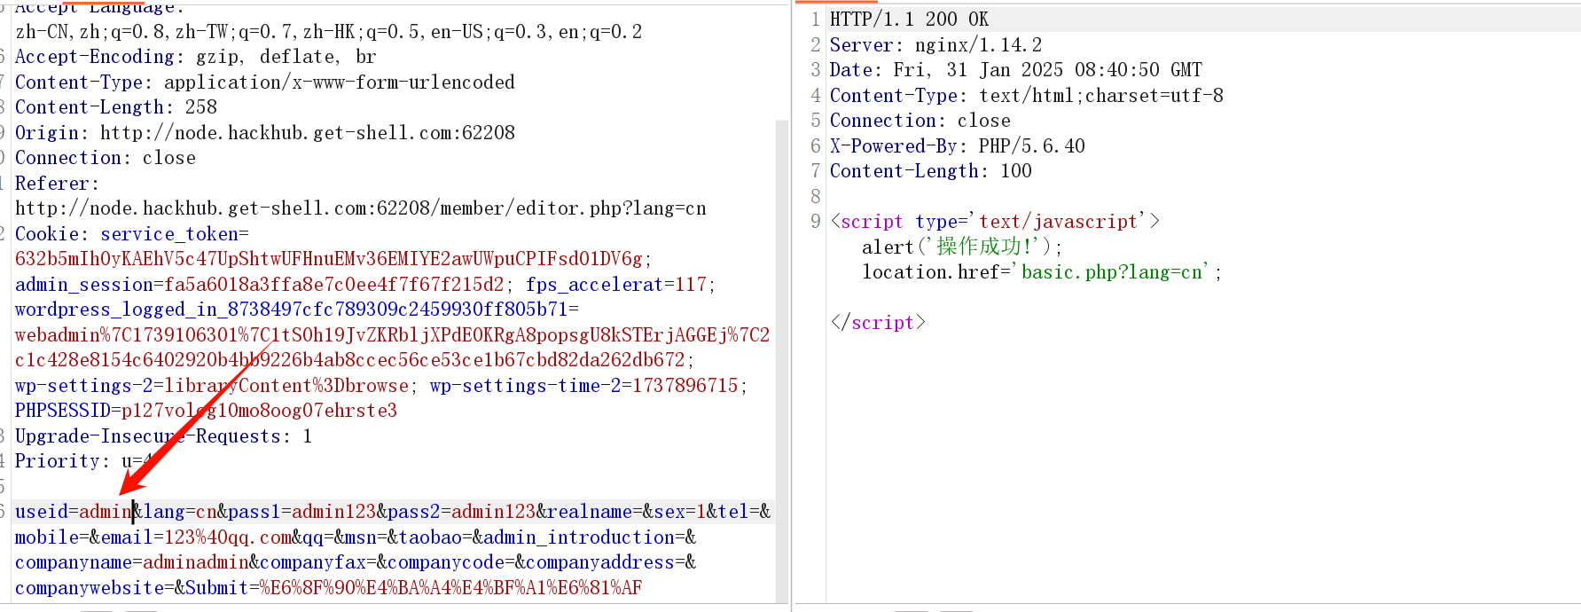
Task: Click the Submit parameter's encoded value
Action: point(450,588)
